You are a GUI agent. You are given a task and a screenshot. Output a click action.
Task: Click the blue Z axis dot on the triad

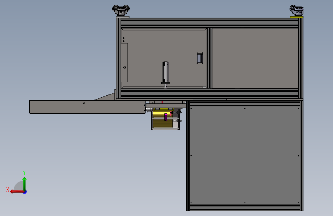coord(25,192)
